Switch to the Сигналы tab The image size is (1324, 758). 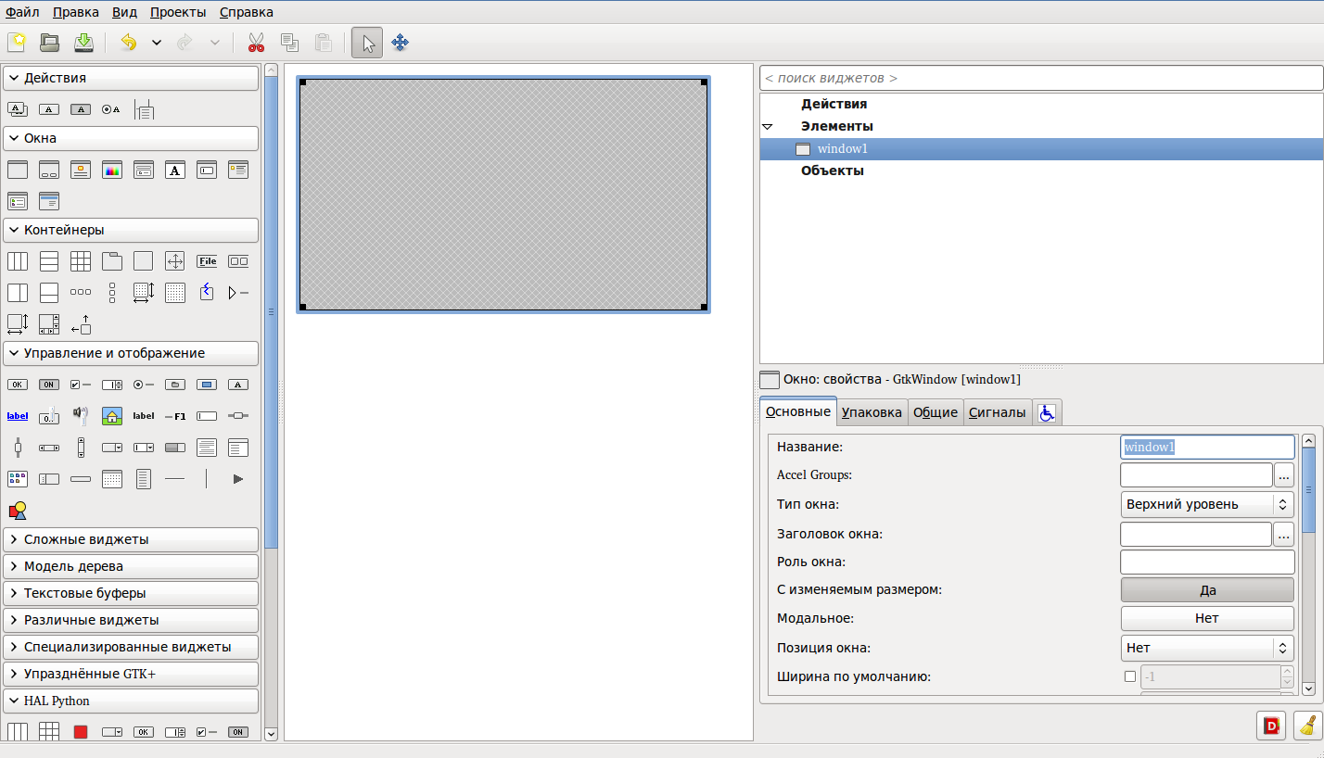pos(998,412)
